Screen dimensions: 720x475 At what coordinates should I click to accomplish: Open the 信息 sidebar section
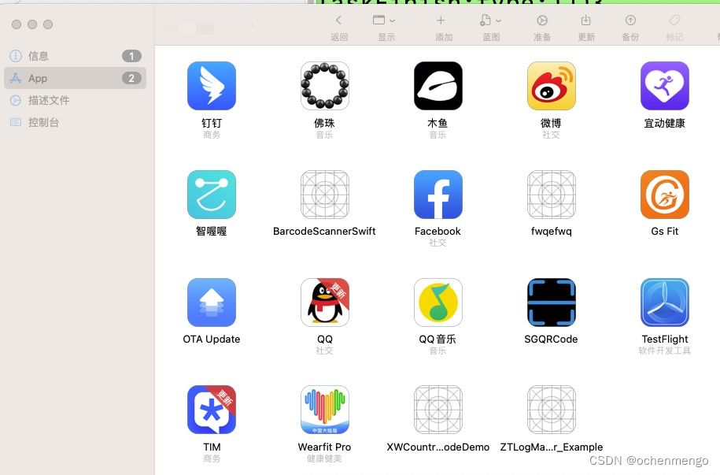click(x=76, y=56)
